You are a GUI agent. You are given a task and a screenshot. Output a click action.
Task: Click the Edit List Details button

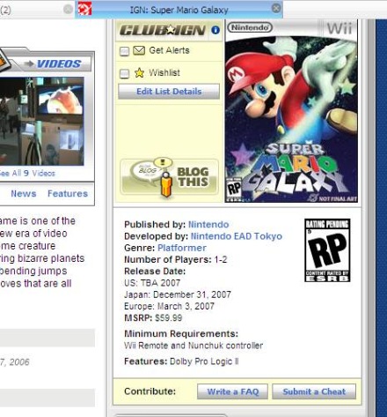169,92
